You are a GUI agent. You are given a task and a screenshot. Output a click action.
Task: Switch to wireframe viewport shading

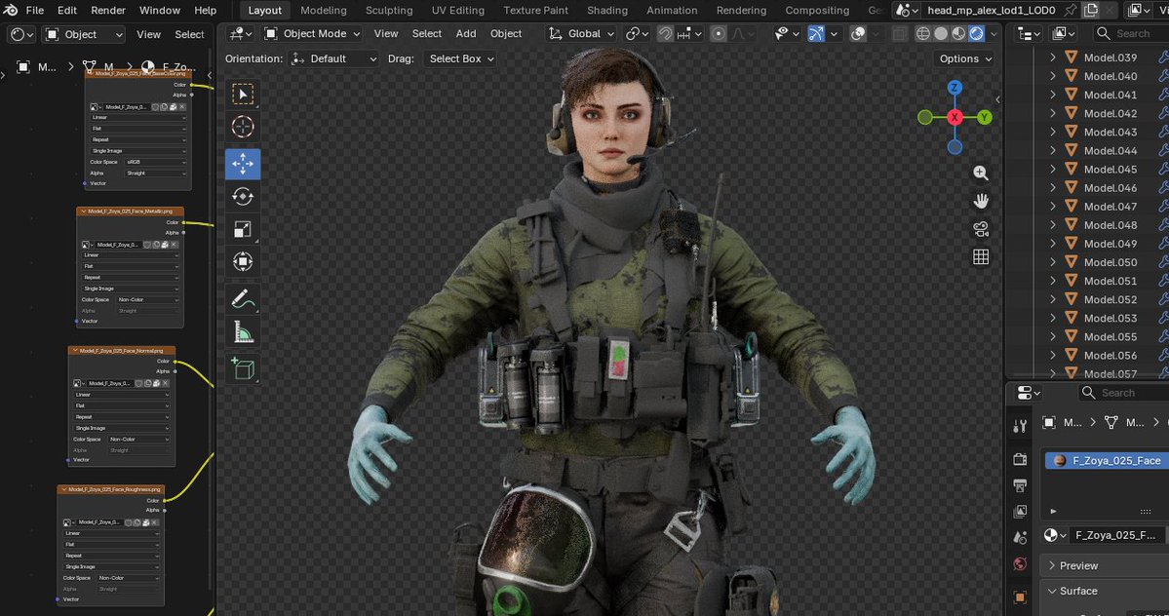(923, 33)
